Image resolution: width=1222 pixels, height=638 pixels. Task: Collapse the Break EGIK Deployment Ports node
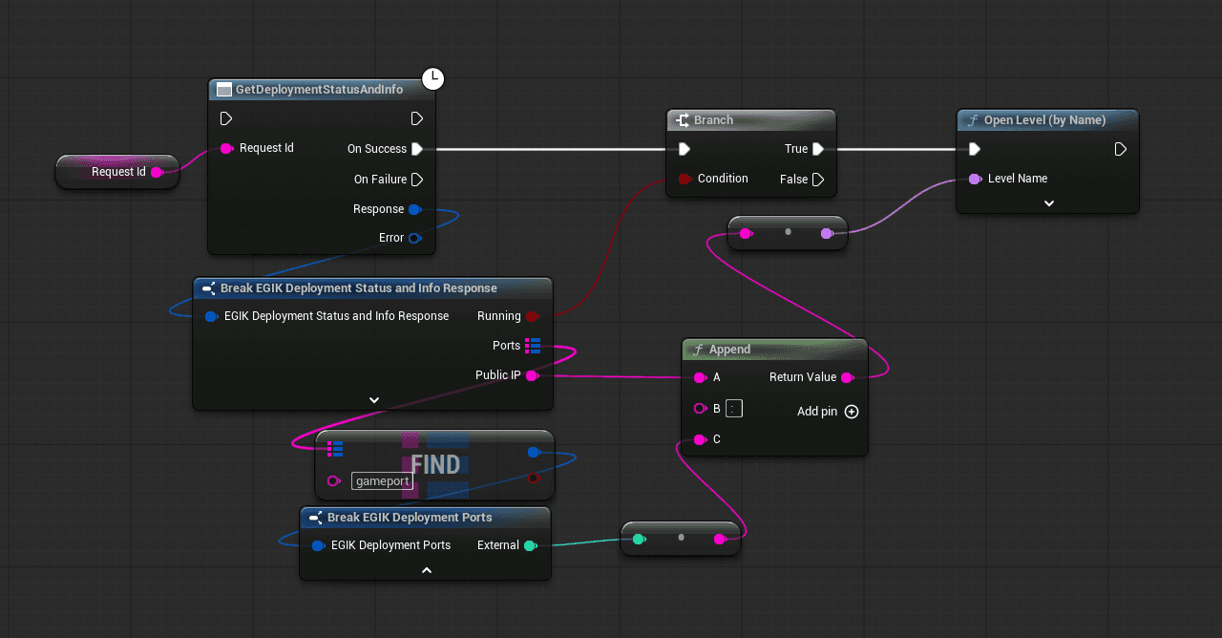(426, 570)
